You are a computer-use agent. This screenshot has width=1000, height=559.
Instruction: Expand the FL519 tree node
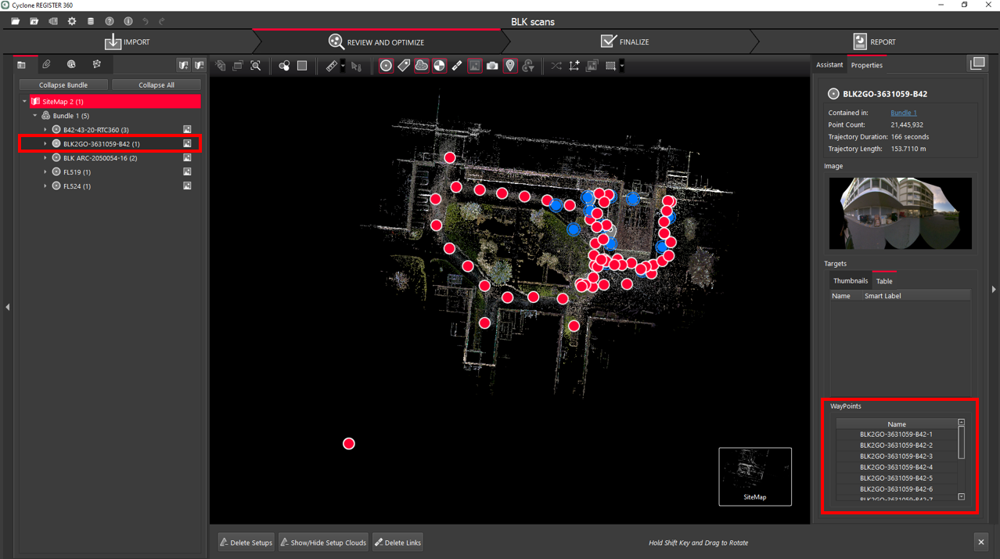click(x=45, y=172)
